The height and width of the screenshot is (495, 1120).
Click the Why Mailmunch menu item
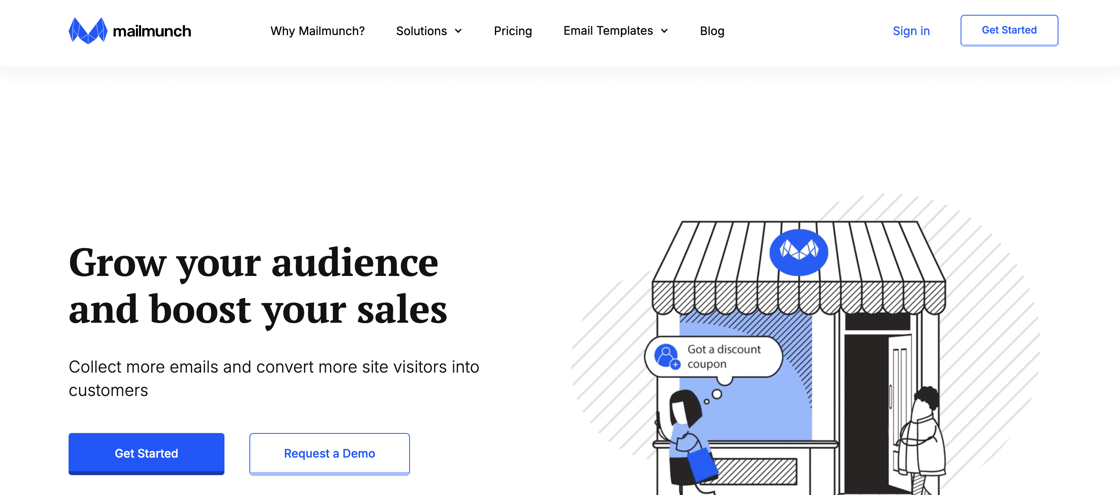tap(318, 30)
